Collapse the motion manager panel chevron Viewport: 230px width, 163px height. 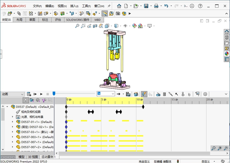(226, 94)
